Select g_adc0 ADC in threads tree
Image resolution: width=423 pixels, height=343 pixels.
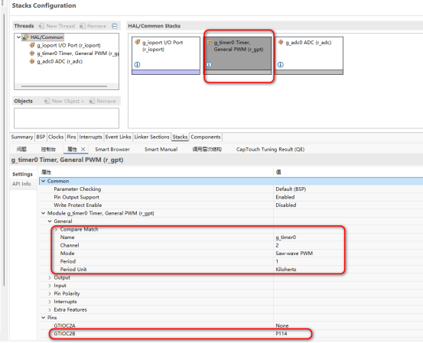[60, 61]
